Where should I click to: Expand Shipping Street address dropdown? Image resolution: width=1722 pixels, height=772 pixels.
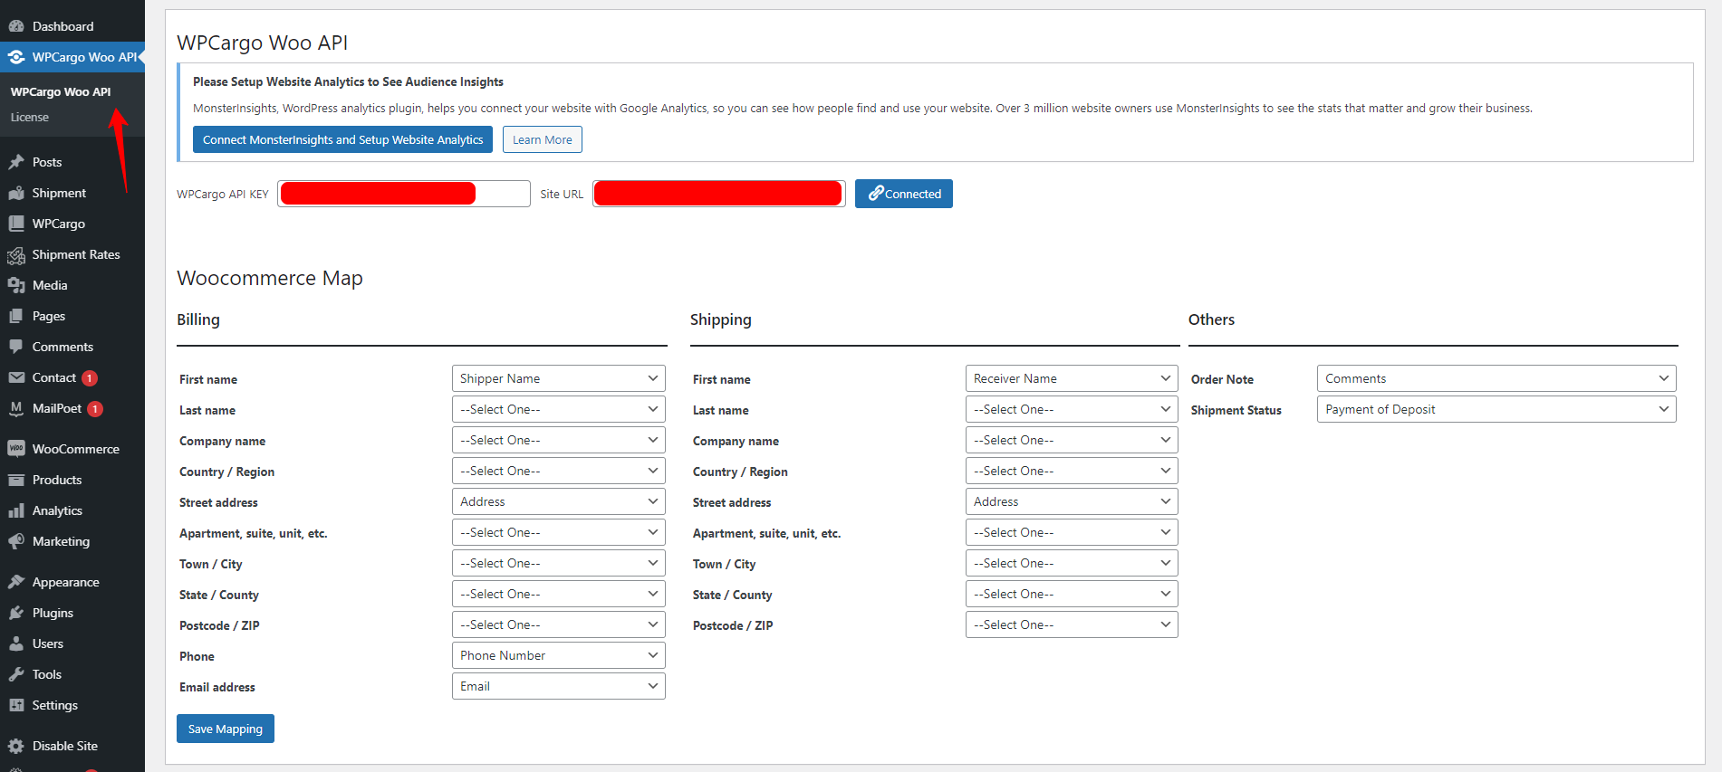point(1071,501)
